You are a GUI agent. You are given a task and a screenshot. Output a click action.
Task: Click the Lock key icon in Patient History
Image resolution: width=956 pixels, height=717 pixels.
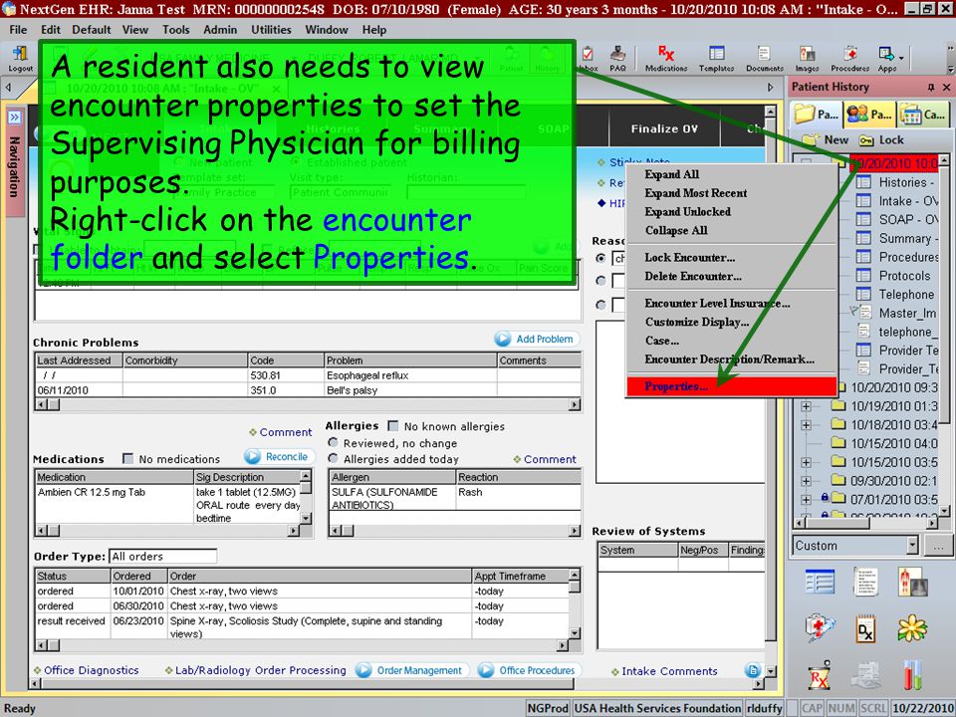coord(866,140)
